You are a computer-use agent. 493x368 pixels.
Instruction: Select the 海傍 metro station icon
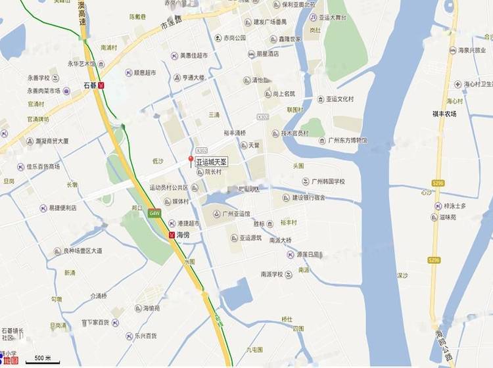[x=172, y=235]
